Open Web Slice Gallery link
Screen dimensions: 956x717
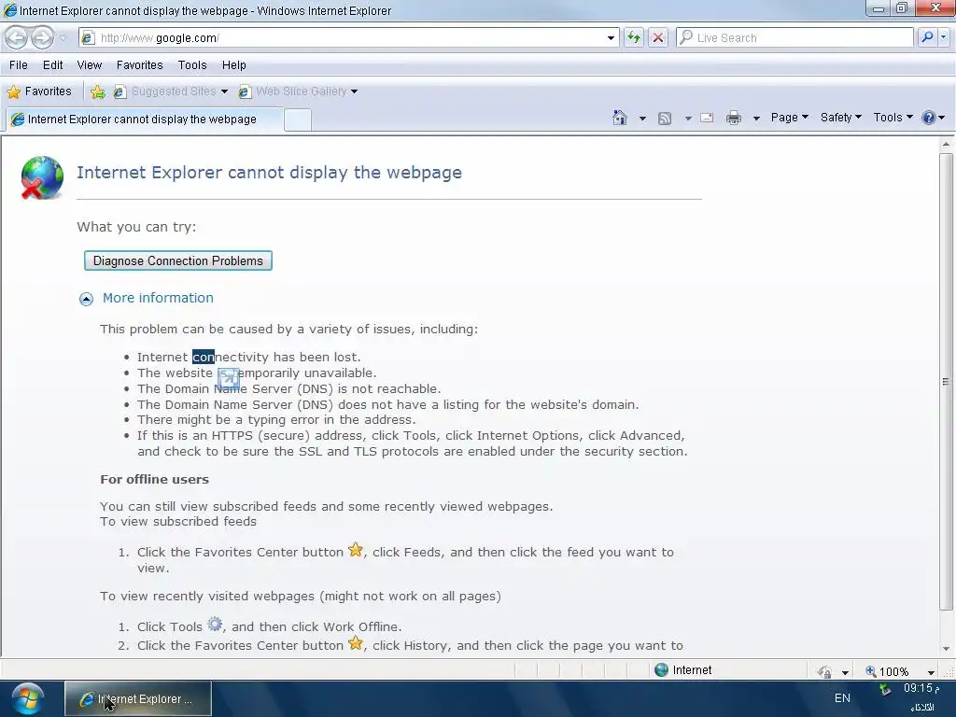click(293, 91)
